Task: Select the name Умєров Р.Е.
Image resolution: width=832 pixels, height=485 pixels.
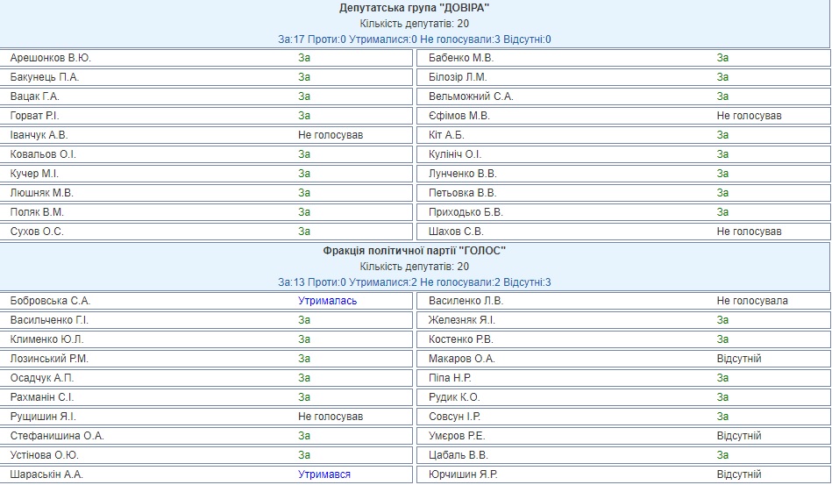Action: tap(457, 436)
